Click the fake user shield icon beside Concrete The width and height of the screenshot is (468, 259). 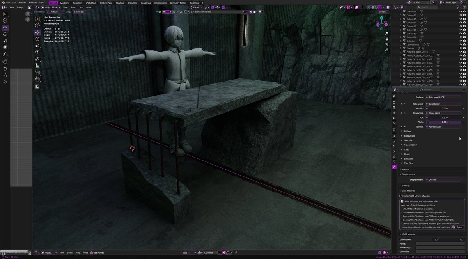point(224,253)
